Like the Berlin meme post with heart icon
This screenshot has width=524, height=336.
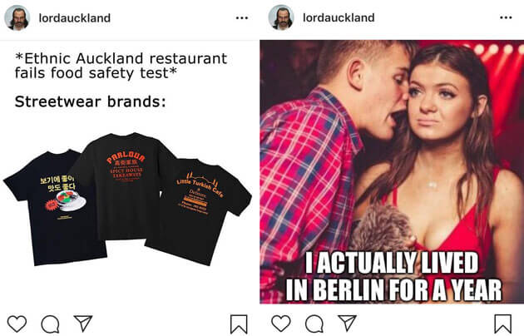pos(281,324)
